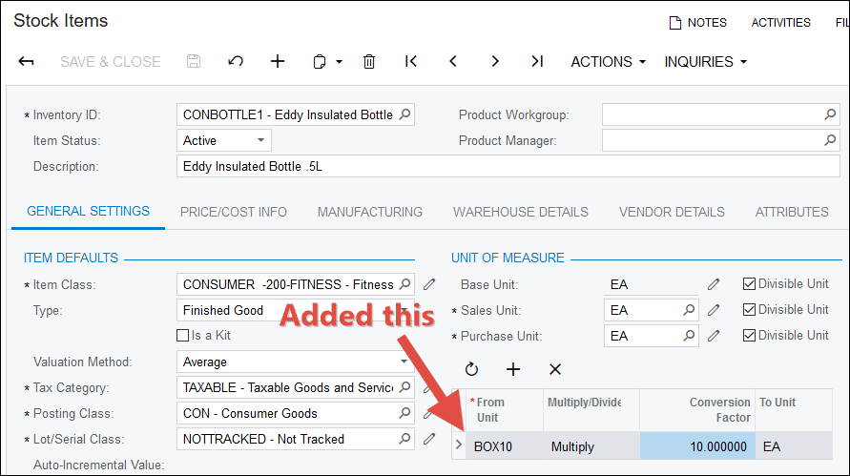Click the undo icon in toolbar
The image size is (850, 476).
click(235, 62)
